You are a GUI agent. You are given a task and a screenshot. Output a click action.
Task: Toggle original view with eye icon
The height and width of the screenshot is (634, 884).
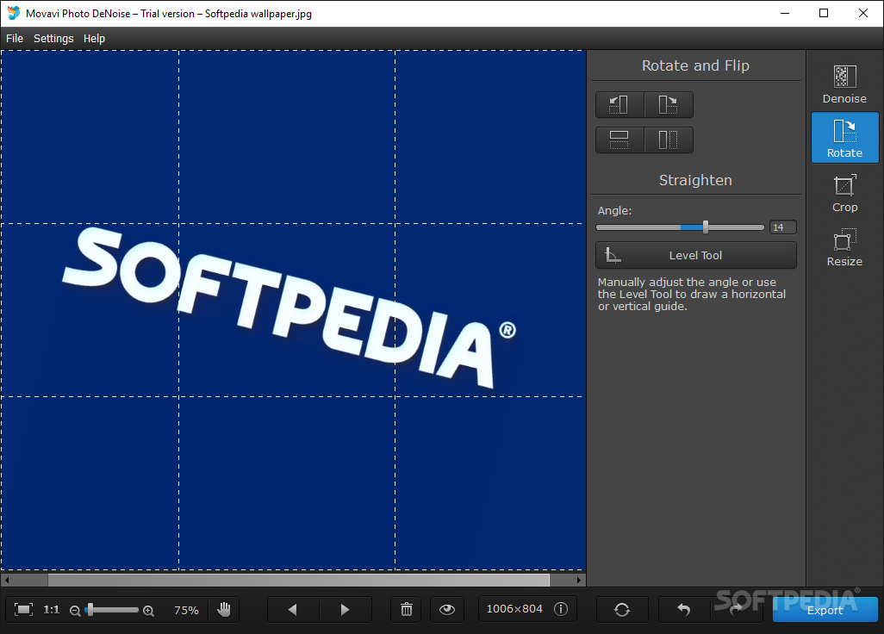(447, 609)
